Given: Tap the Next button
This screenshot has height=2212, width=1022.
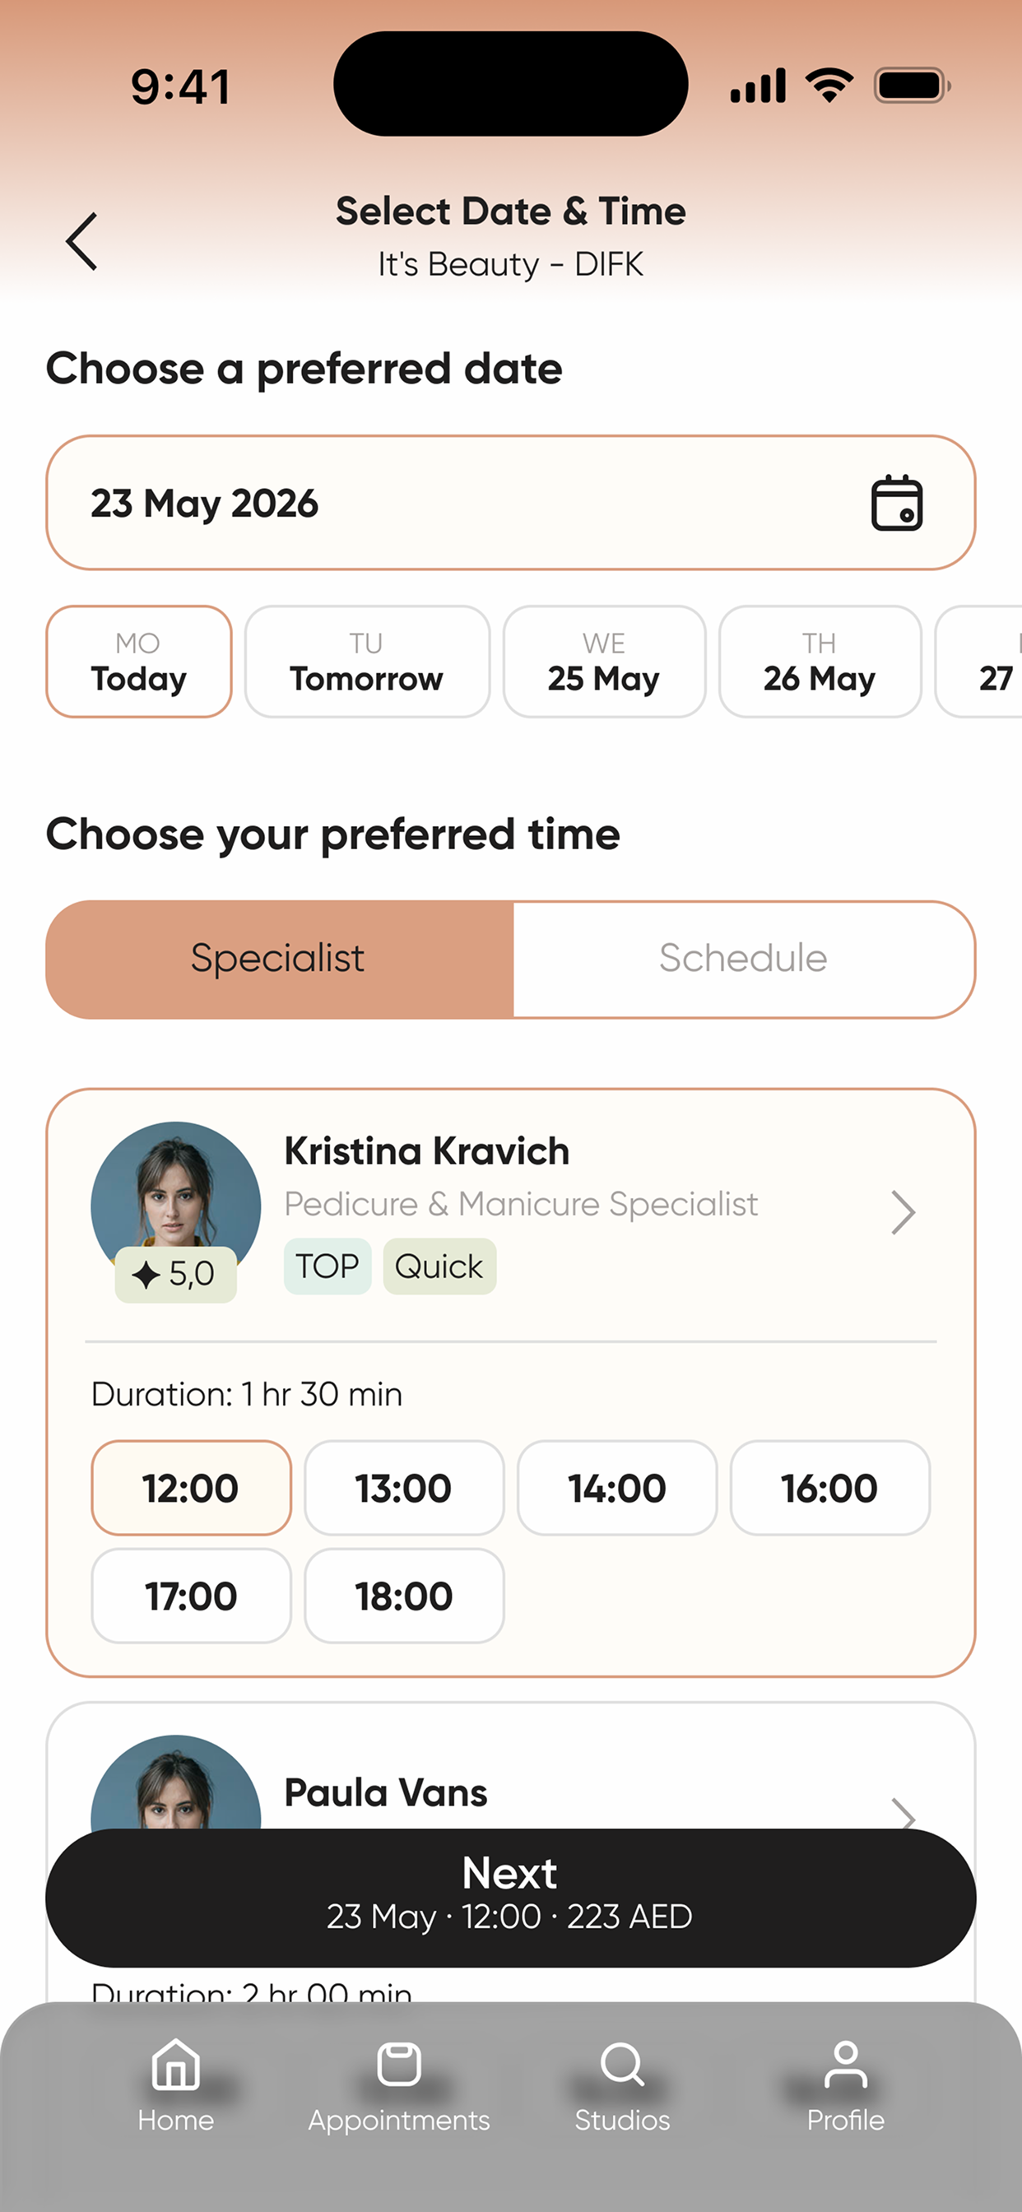Looking at the screenshot, I should pyautogui.click(x=511, y=1898).
